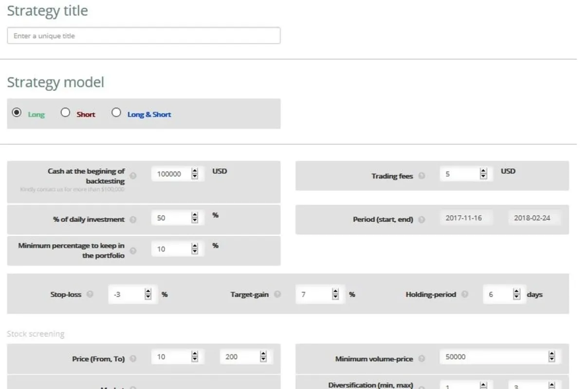
Task: Click help icon next to Price (From, To)
Action: click(133, 359)
